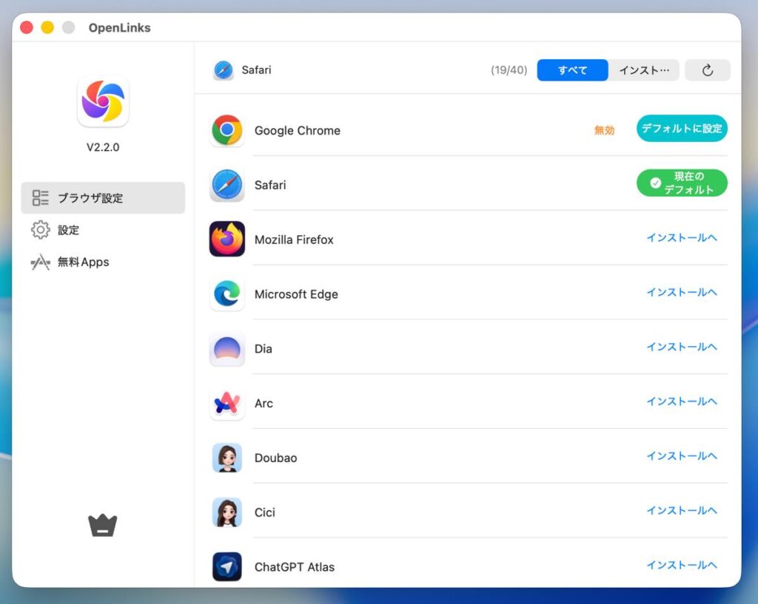
Task: Click the OpenLinks app logo
Action: 103,102
